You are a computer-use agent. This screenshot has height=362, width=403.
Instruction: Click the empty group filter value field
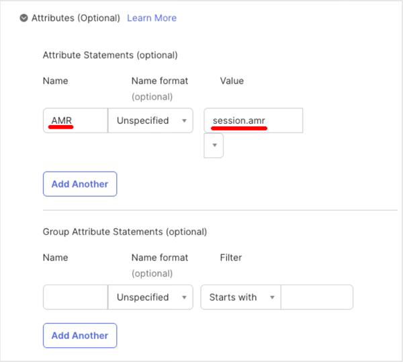[316, 297]
